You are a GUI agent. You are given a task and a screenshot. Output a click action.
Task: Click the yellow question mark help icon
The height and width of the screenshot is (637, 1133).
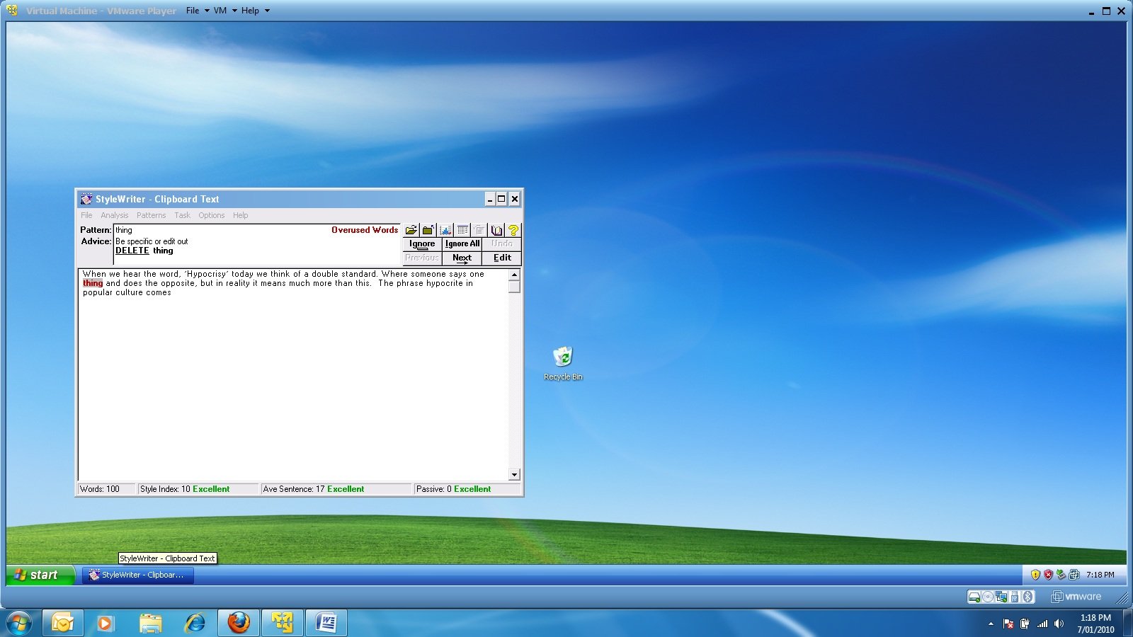point(513,230)
